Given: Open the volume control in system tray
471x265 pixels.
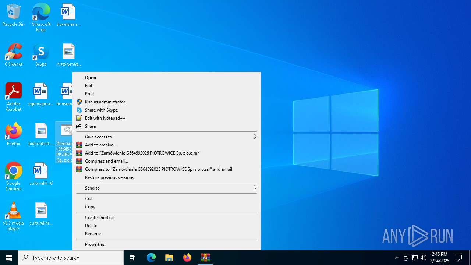Looking at the screenshot, I should 424,258.
